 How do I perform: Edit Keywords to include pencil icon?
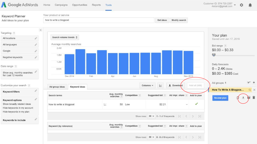click(x=36, y=119)
